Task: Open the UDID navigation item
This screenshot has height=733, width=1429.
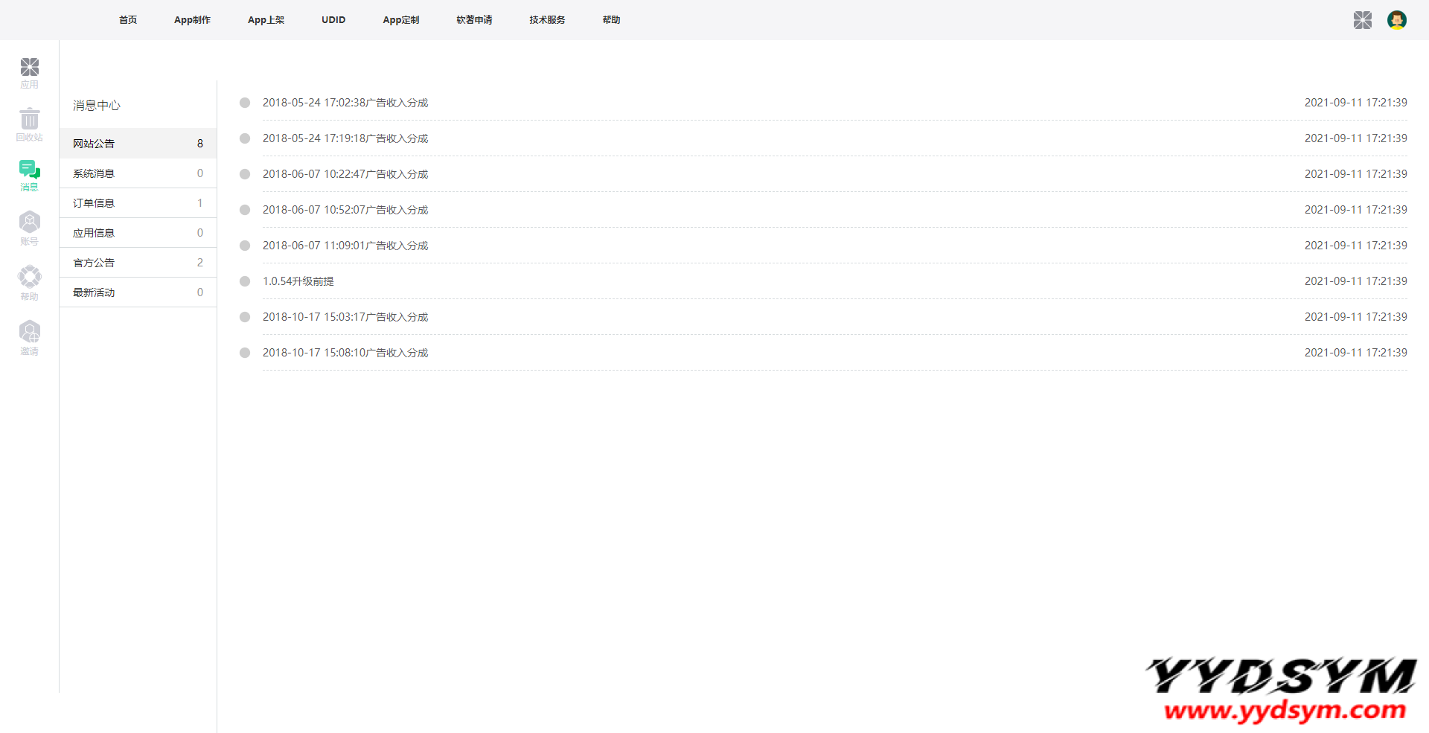Action: [333, 20]
